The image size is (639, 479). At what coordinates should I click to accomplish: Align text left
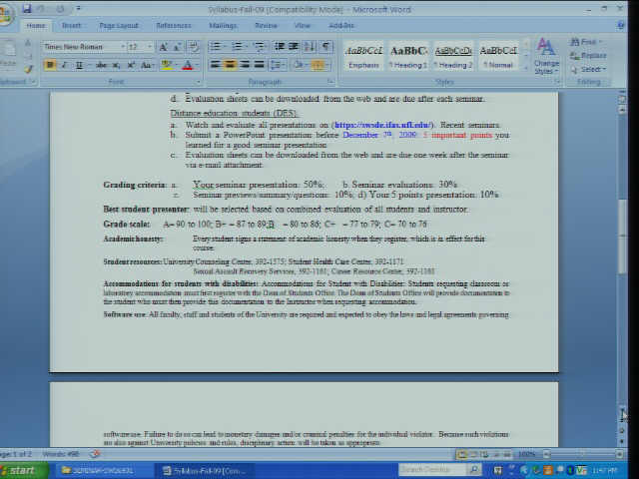pyautogui.click(x=216, y=65)
